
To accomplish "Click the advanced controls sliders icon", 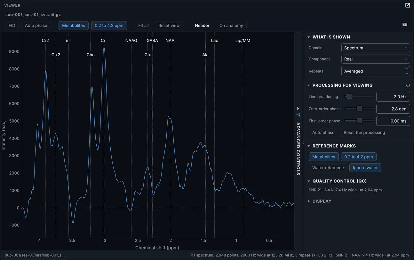I will point(298,115).
